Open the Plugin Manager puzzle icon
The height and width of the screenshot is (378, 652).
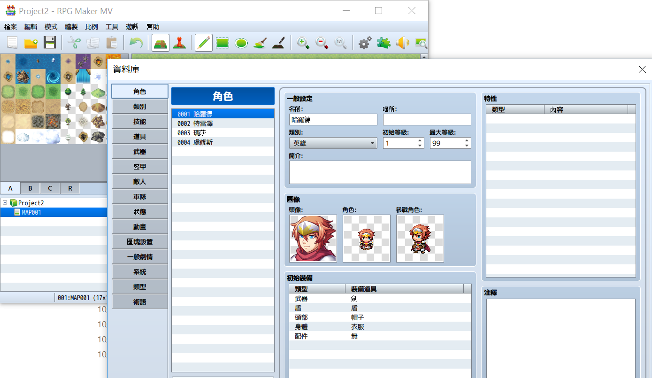click(x=384, y=43)
